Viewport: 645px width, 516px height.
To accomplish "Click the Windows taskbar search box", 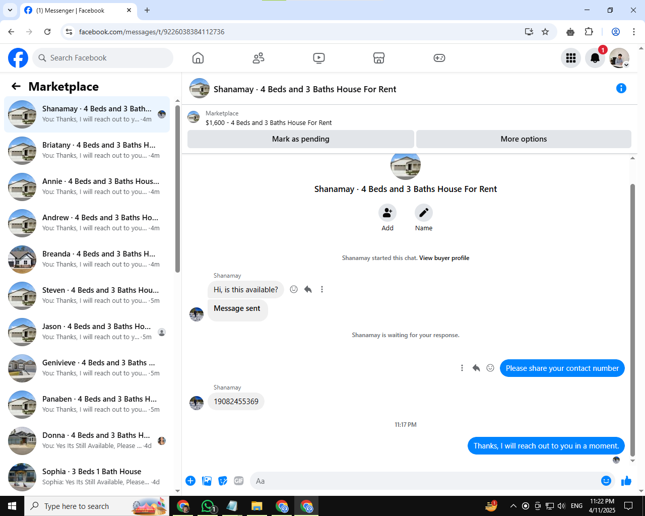I will [97, 506].
